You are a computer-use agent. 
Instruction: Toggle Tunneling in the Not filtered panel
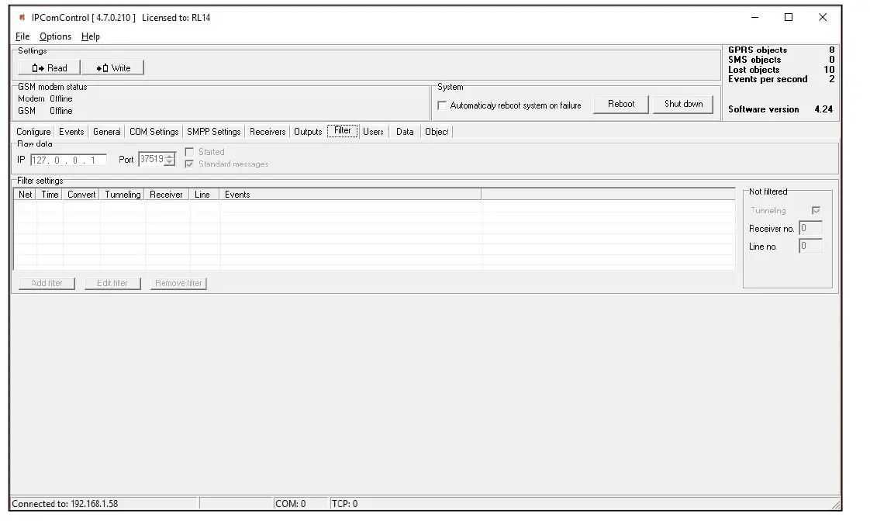click(817, 210)
